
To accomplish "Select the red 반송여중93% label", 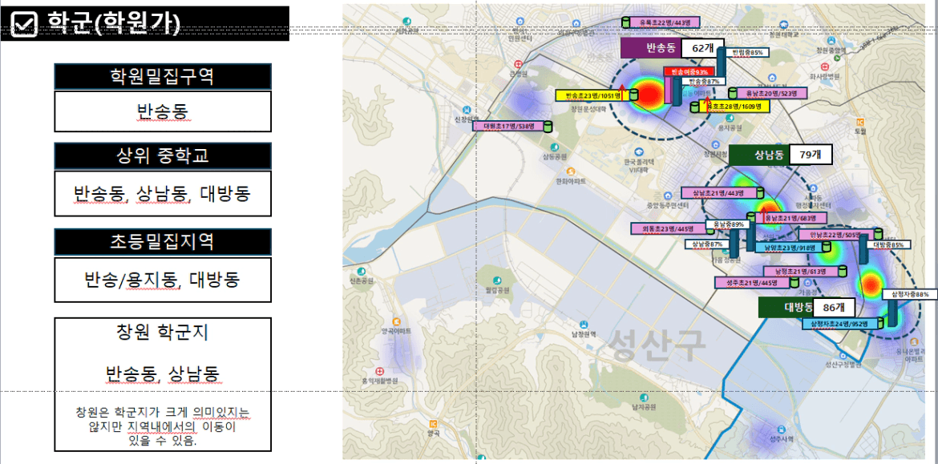I will (x=689, y=71).
